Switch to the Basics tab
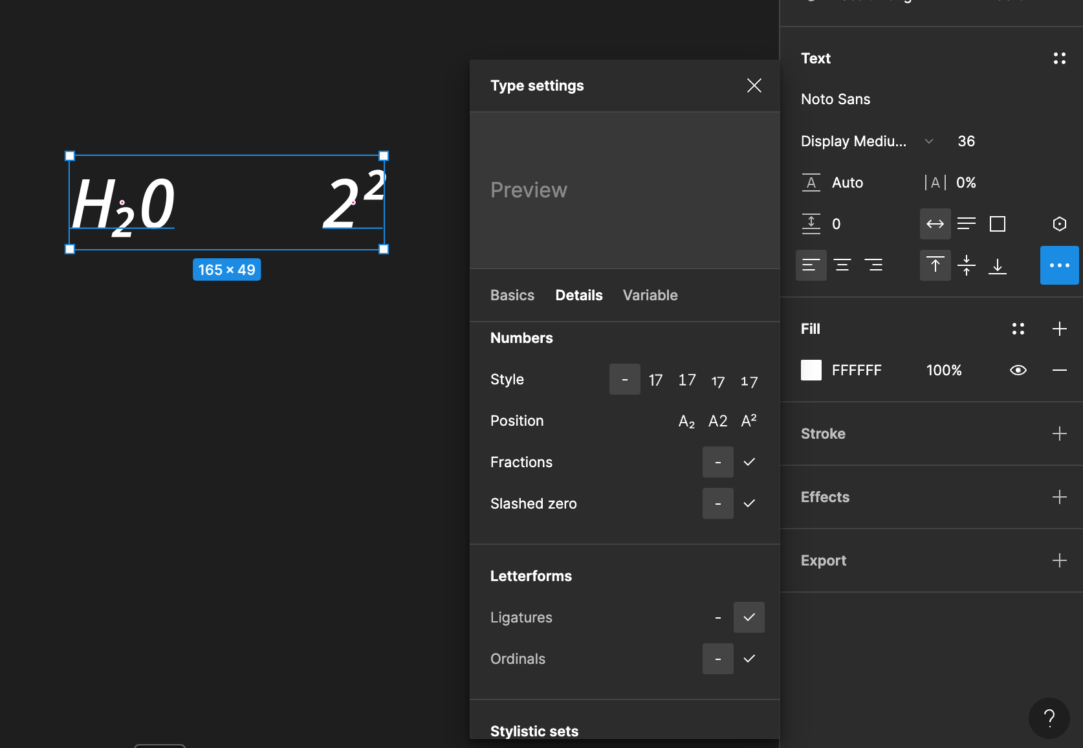Image resolution: width=1083 pixels, height=748 pixels. click(512, 295)
